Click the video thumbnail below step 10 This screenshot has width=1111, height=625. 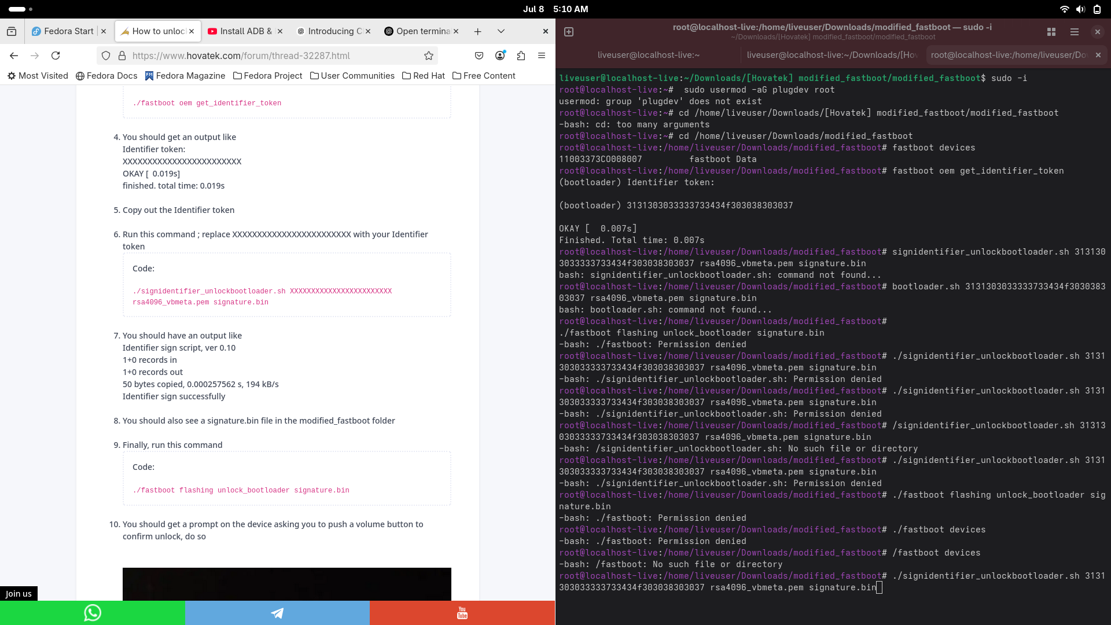[x=287, y=584]
